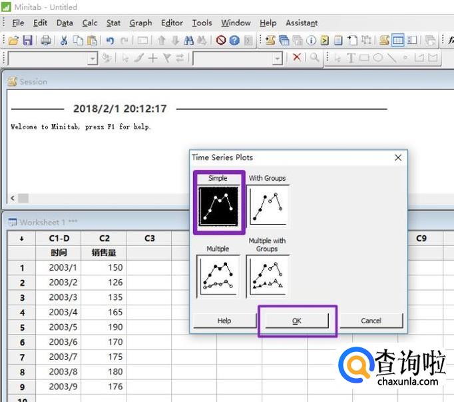This screenshot has height=402, width=454.
Task: Click the cell containing 165
Action: point(105,312)
